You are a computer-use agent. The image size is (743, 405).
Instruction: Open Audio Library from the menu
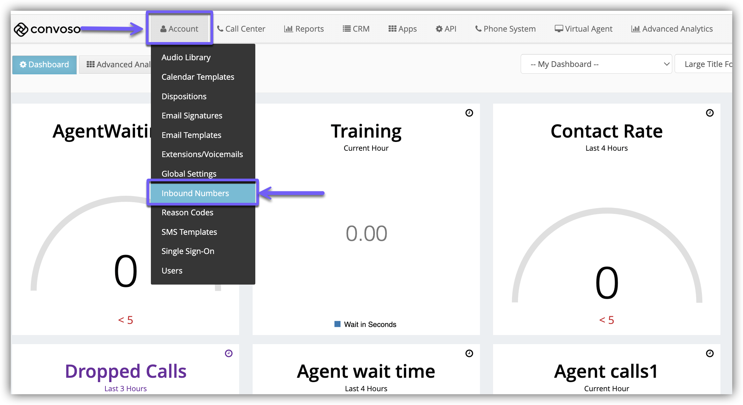(186, 58)
